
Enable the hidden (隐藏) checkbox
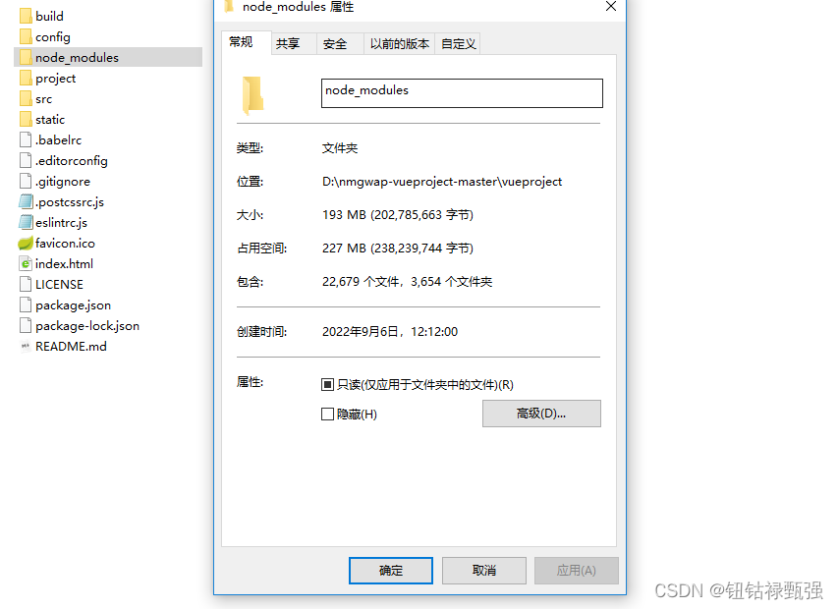click(327, 414)
